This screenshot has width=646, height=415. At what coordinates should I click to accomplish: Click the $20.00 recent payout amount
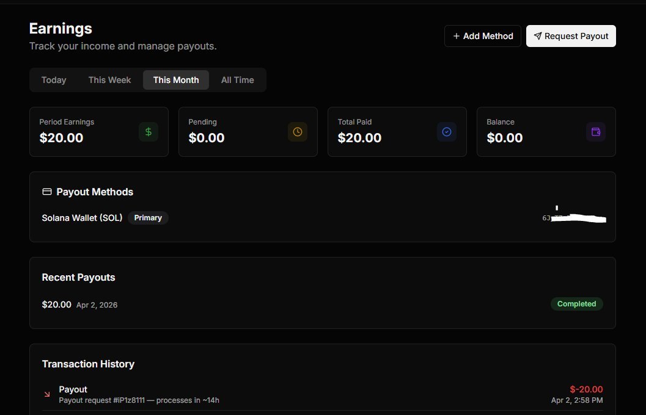tap(56, 305)
